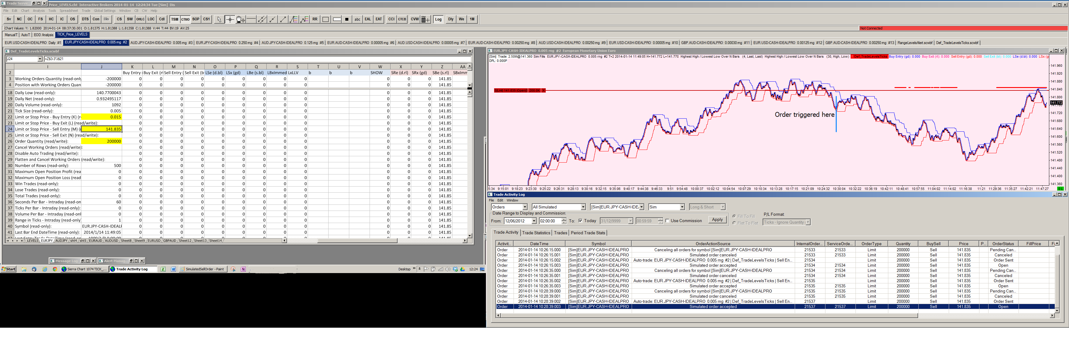The image size is (1069, 338).
Task: Click the Sv save toolbar button
Action: click(x=9, y=19)
